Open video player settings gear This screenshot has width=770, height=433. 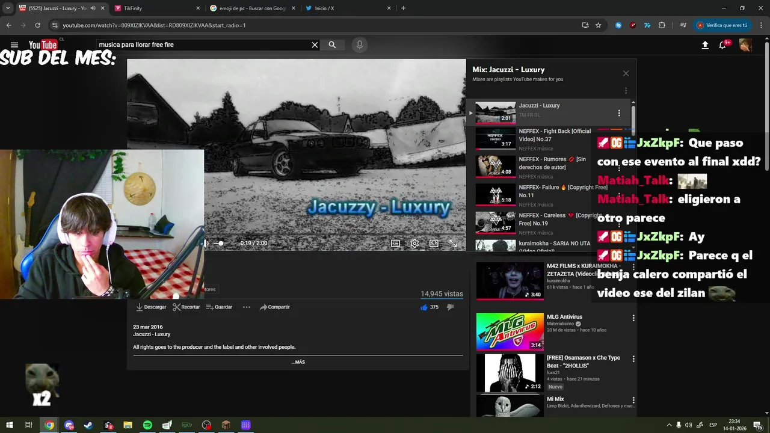414,244
